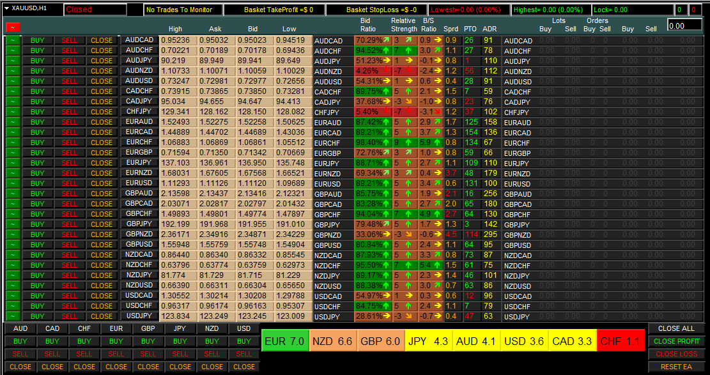Click SELL under the CAD basket column
This screenshot has height=375, width=710.
pos(52,354)
